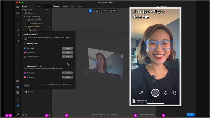Send the effect to Facebook
Screen dimensions: 210x118
67,48
